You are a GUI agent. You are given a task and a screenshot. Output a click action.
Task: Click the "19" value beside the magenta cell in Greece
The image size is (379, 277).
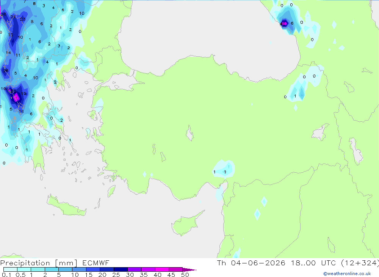(x=23, y=94)
